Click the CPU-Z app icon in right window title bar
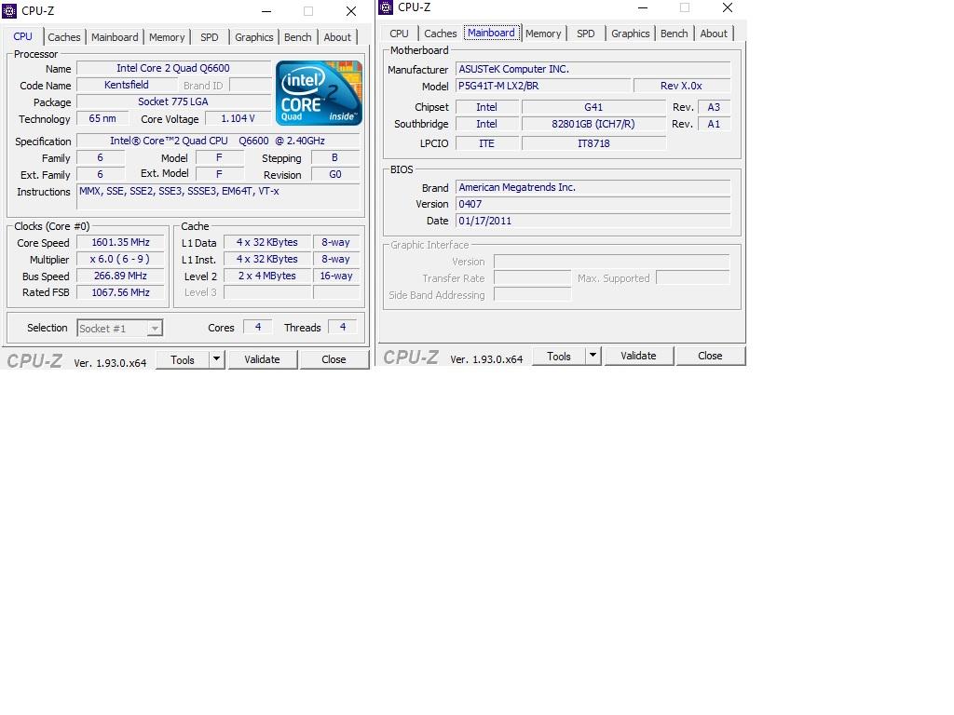The height and width of the screenshot is (715, 954). click(386, 7)
